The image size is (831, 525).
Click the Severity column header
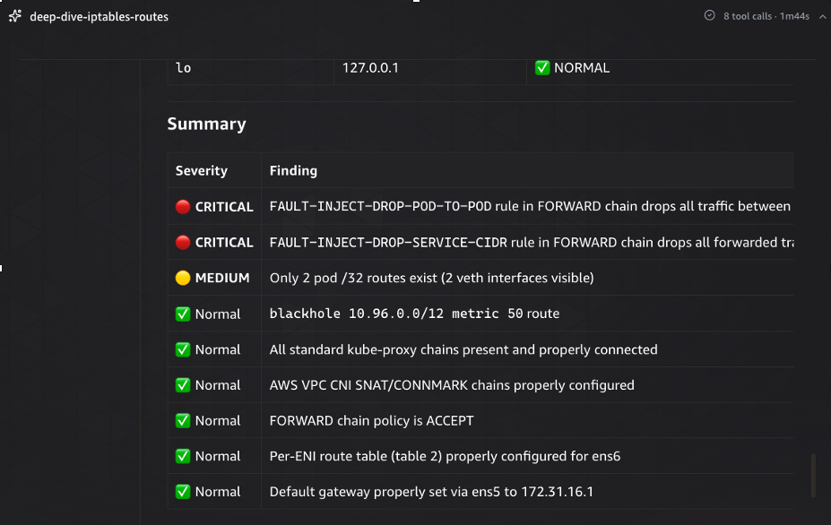202,170
